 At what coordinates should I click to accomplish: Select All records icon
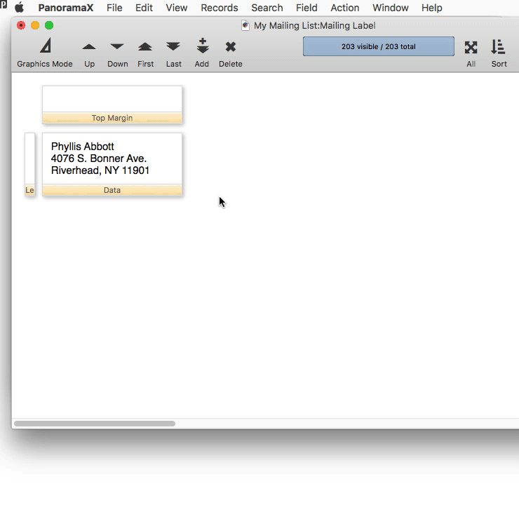(471, 47)
